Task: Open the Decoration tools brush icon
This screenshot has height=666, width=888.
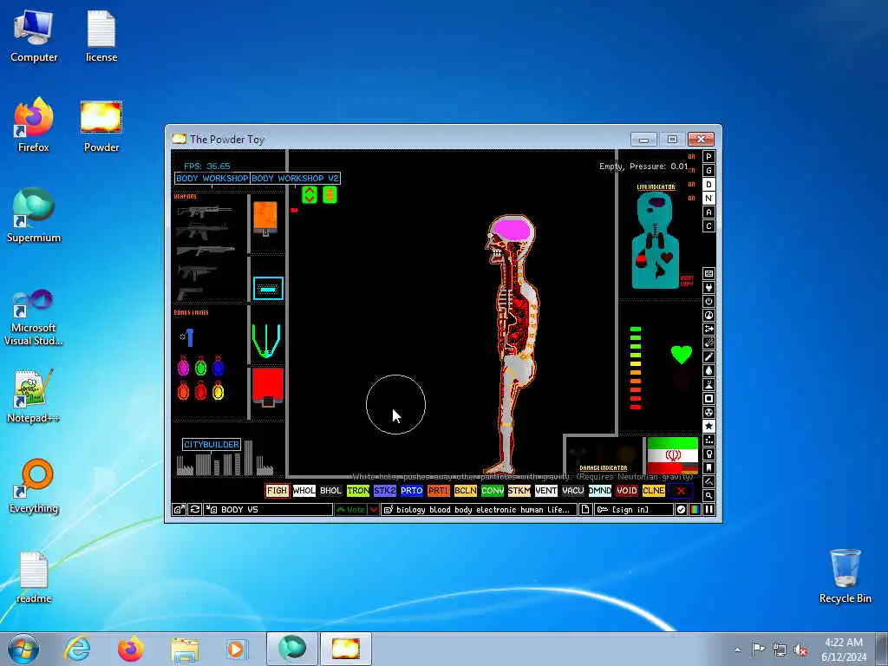Action: pos(708,482)
